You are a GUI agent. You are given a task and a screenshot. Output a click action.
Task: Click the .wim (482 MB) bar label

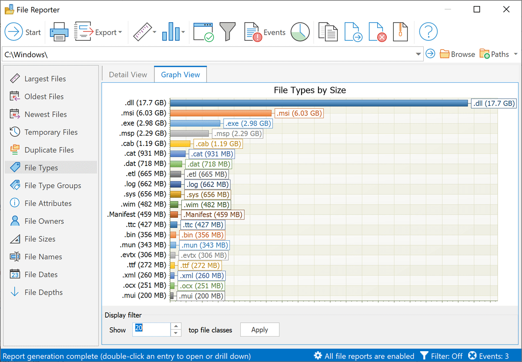click(206, 205)
